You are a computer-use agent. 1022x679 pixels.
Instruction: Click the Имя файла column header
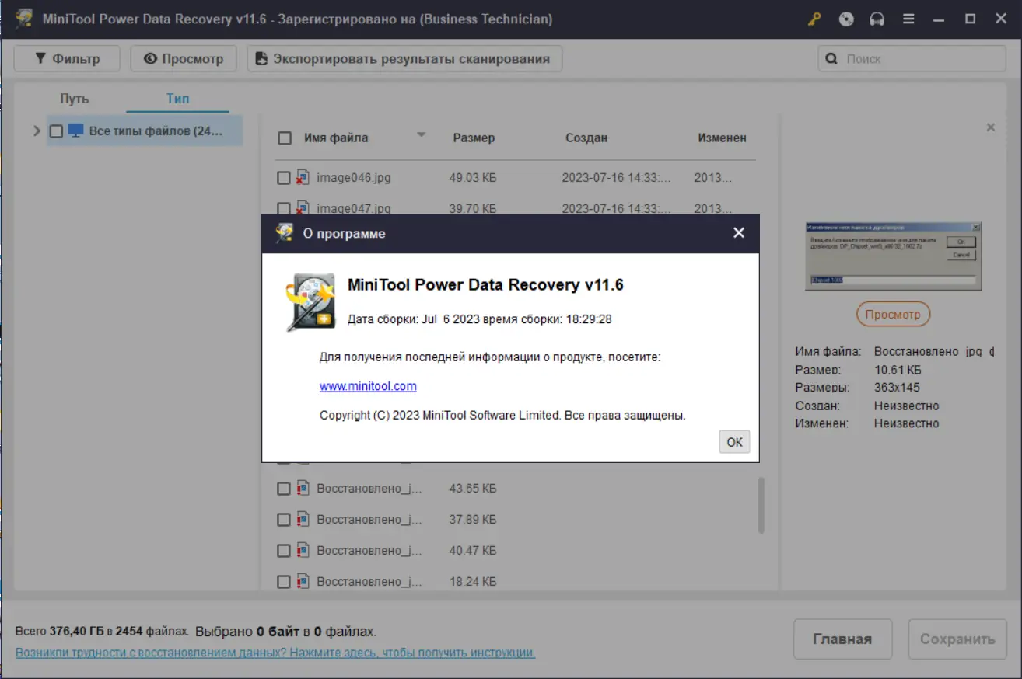pos(336,138)
